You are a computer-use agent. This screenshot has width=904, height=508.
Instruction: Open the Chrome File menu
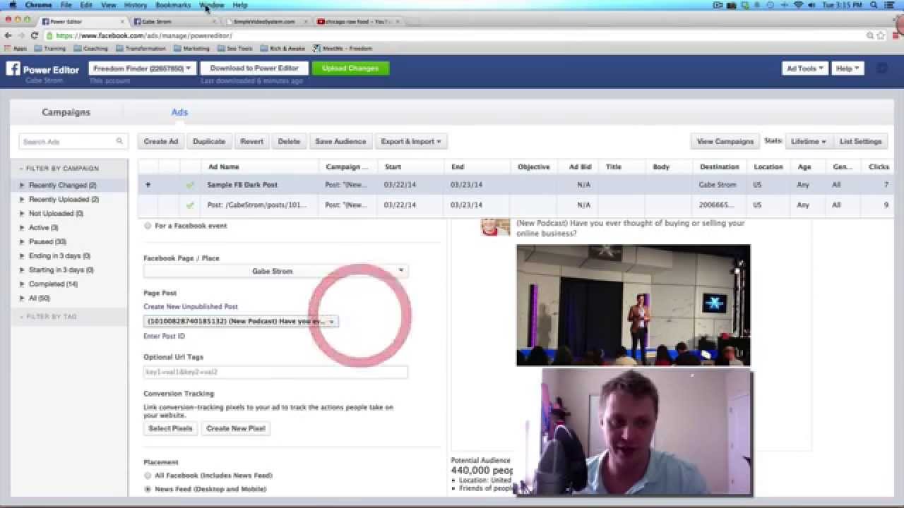(x=66, y=5)
